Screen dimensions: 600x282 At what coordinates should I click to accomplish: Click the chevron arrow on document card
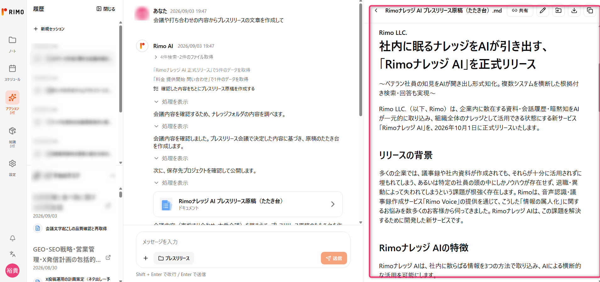[x=333, y=204]
